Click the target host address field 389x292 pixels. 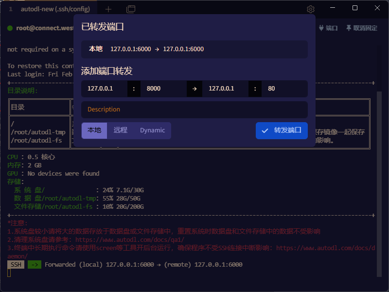click(x=226, y=89)
